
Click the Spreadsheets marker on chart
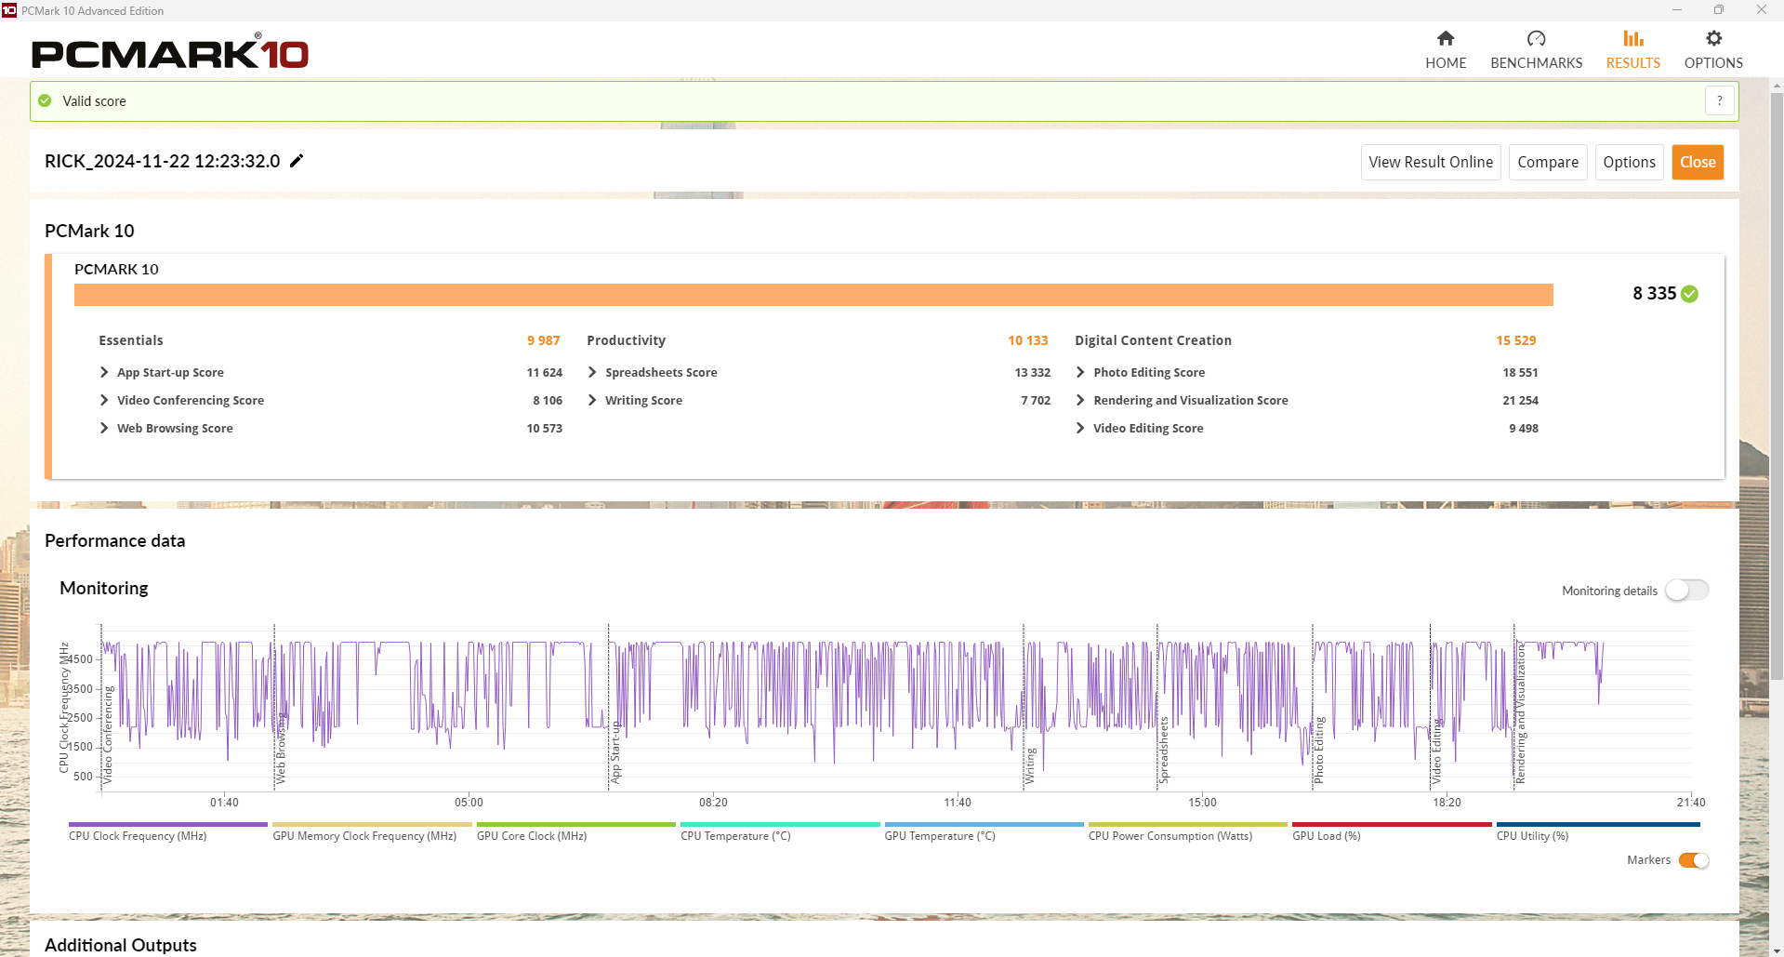pyautogui.click(x=1164, y=751)
